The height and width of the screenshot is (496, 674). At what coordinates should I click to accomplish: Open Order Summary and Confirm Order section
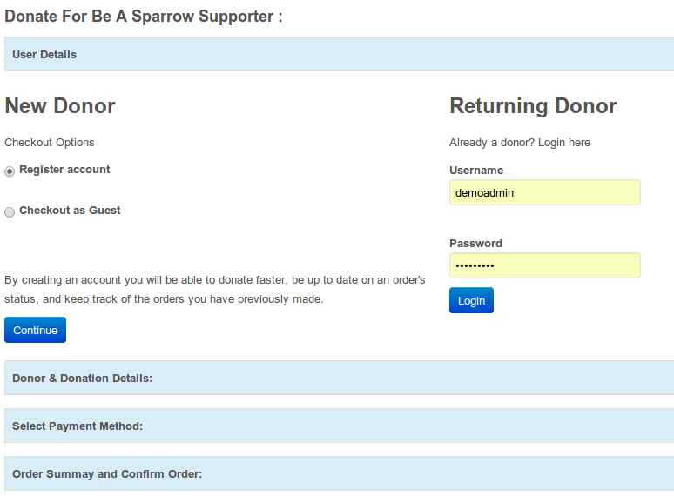(x=107, y=473)
